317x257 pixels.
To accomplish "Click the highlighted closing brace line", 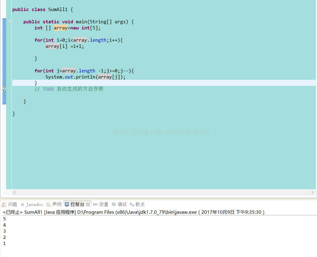I will tap(164, 83).
